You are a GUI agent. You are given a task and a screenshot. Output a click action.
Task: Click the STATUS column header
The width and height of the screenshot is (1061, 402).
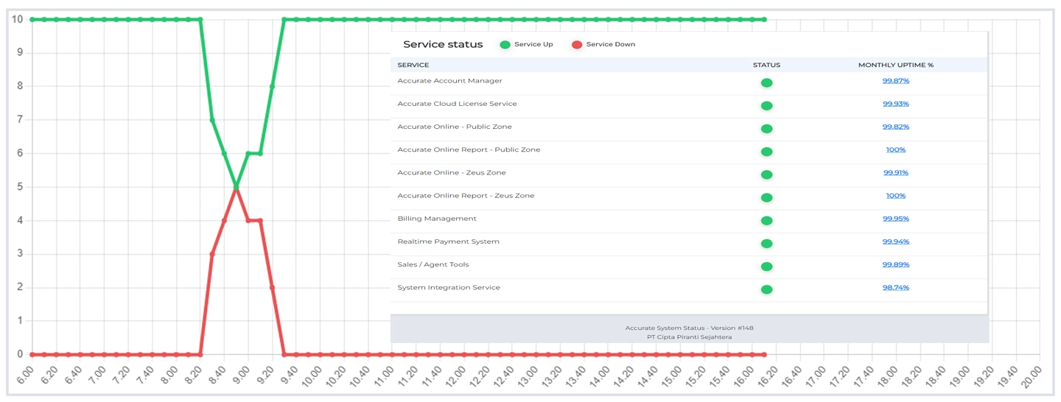(x=766, y=66)
